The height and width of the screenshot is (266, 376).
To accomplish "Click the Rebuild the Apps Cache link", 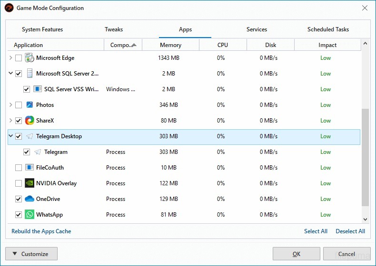I will [x=41, y=231].
